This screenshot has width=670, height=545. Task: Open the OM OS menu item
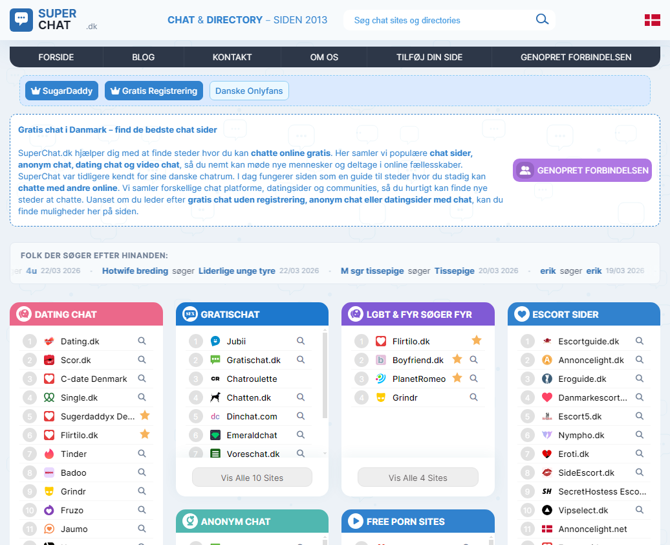(324, 57)
